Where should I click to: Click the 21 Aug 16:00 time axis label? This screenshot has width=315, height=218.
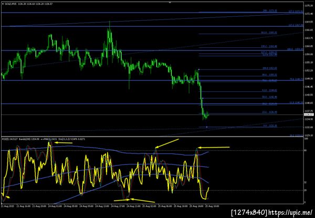pos(23,206)
